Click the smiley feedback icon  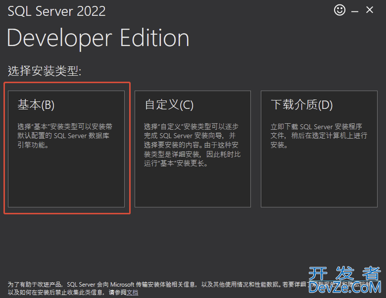coord(339,10)
